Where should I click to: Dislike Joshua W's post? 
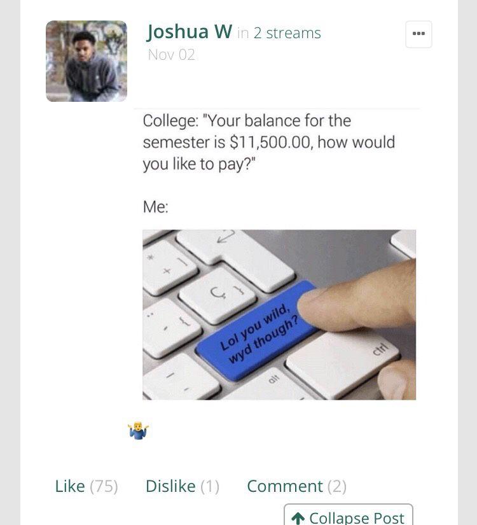point(170,486)
